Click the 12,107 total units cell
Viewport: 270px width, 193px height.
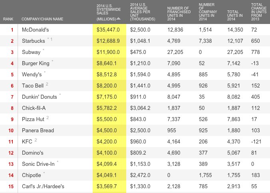[x=235, y=41]
